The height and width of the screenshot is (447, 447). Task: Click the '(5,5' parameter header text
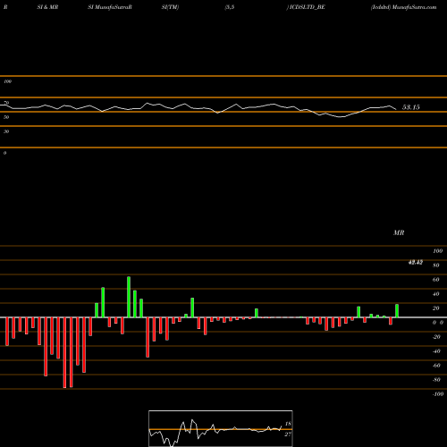[x=230, y=7]
